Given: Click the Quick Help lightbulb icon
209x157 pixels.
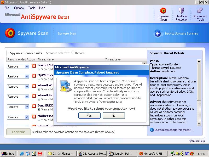Looking at the screenshot, I should (191, 141).
